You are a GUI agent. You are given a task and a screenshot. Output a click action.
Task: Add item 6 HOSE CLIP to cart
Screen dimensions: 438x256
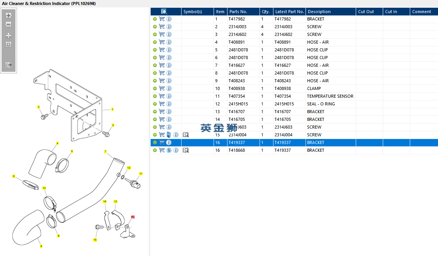[x=162, y=57]
